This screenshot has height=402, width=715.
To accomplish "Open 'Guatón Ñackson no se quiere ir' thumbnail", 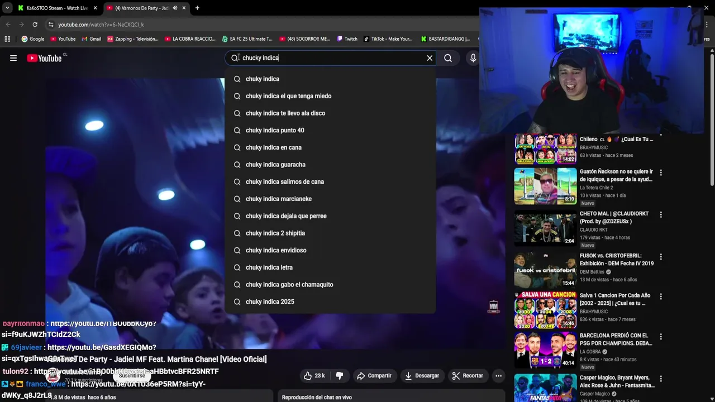I will coord(545,186).
